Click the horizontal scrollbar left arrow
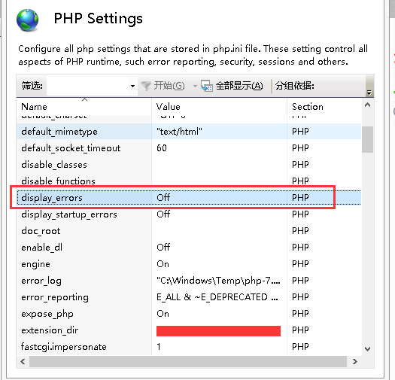The height and width of the screenshot is (380, 395). tap(23, 362)
